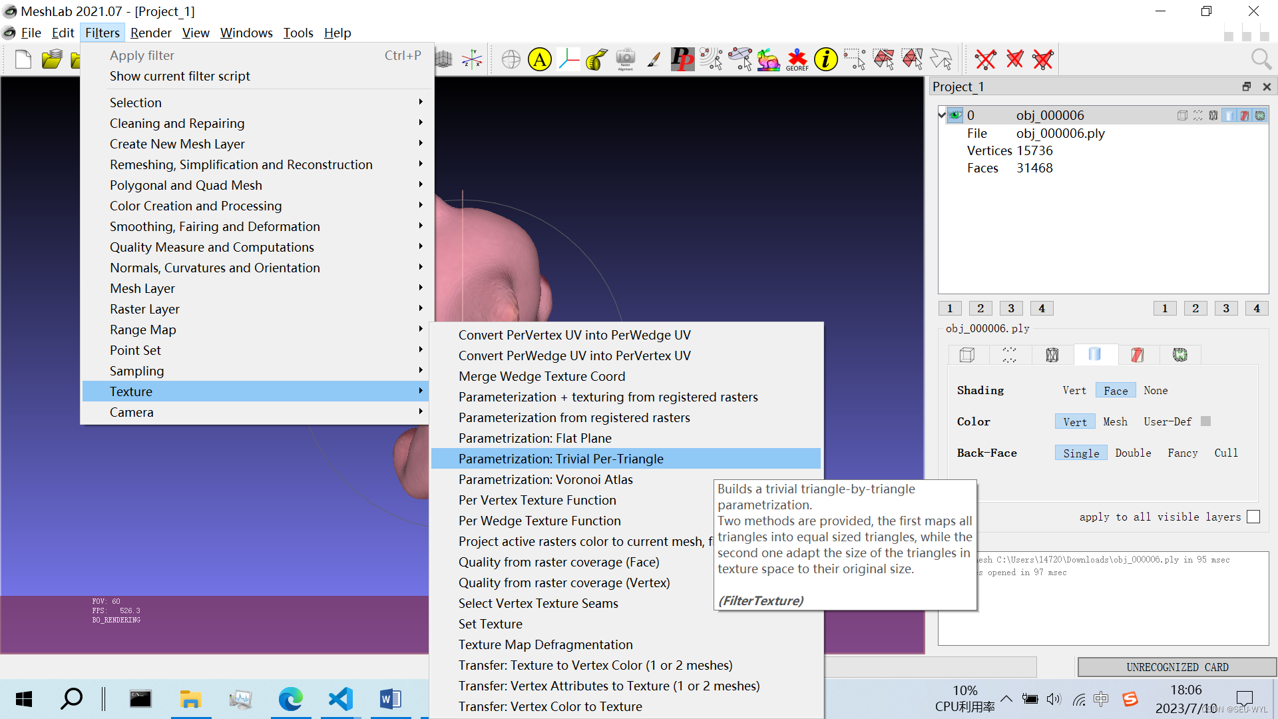Click the Raster Alignment camera icon
Viewport: 1278px width, 719px height.
tap(625, 60)
